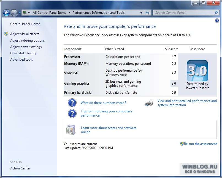Select the Primary hard disk row label
This screenshot has height=178, width=222.
click(x=78, y=93)
